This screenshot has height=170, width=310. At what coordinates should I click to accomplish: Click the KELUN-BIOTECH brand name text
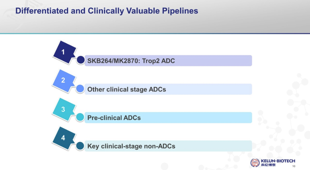click(x=278, y=161)
